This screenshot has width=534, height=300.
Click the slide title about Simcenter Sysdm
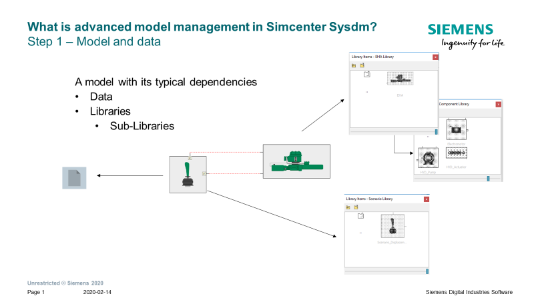click(x=202, y=27)
